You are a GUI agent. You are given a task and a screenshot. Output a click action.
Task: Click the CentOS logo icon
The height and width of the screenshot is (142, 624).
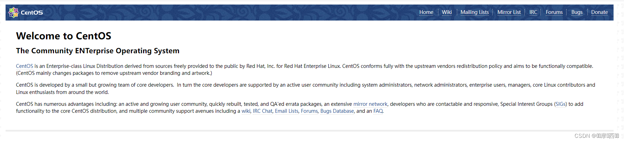[13, 13]
